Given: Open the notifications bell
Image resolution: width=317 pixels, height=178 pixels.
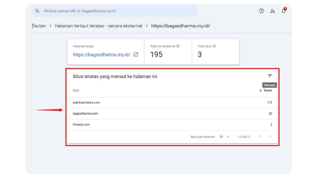Looking at the screenshot, I should point(284,11).
